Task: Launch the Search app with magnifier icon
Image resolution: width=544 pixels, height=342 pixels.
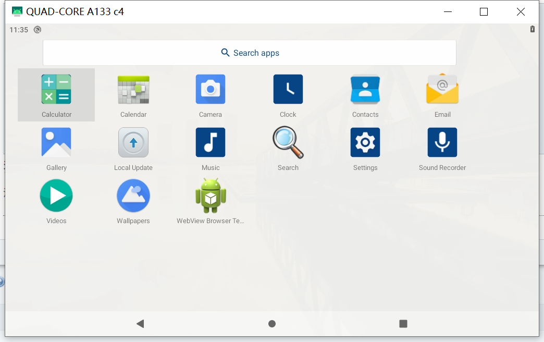Action: click(288, 142)
